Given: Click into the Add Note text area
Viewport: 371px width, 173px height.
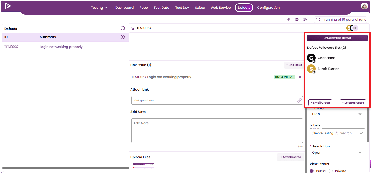Looking at the screenshot, I should pos(217,131).
